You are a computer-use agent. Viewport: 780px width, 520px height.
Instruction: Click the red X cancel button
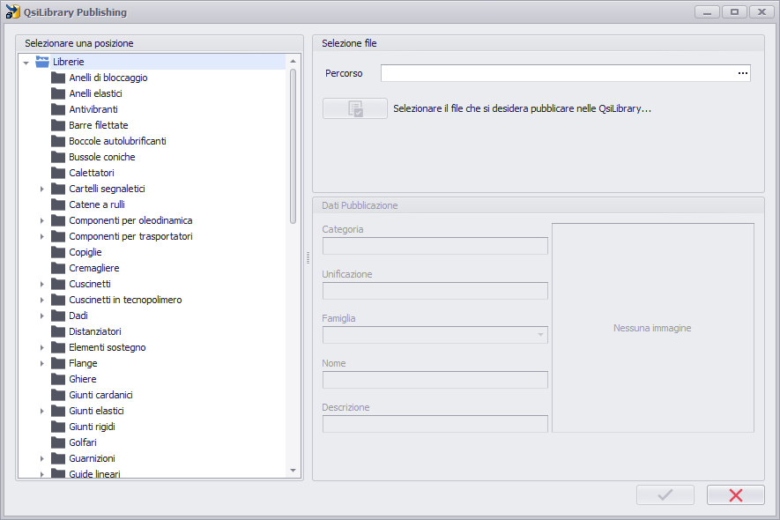tap(735, 494)
